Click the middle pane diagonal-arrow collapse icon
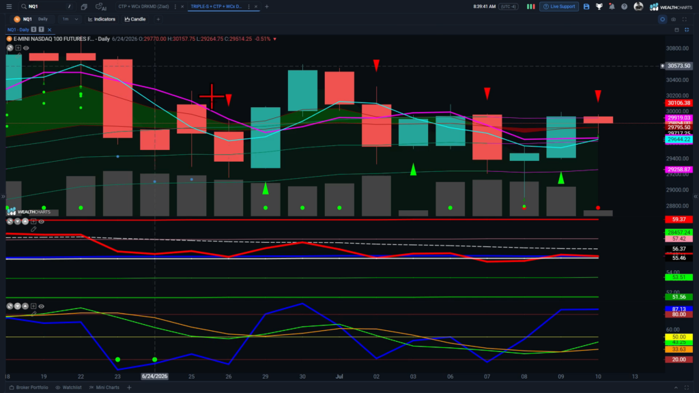Screen dimensions: 699x393 pos(10,222)
